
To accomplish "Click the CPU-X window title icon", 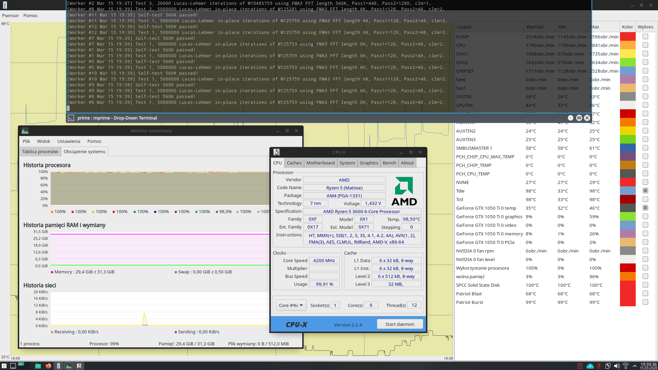I will coord(277,152).
